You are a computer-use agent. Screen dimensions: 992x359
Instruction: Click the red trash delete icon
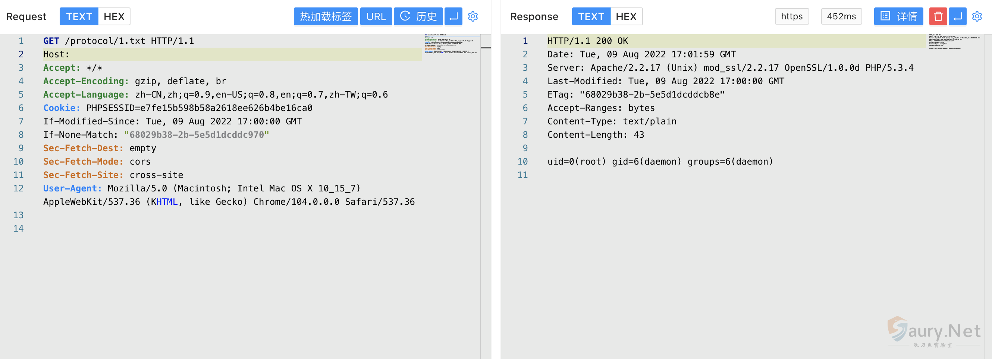938,16
